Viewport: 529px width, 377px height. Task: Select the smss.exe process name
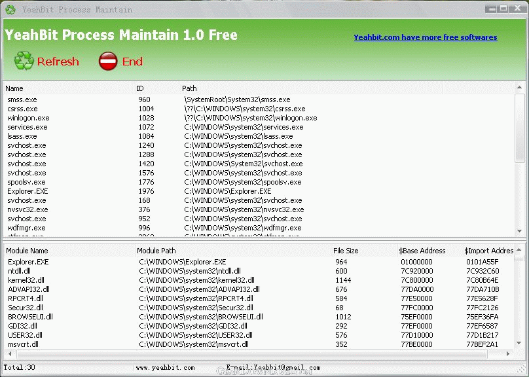tap(22, 100)
